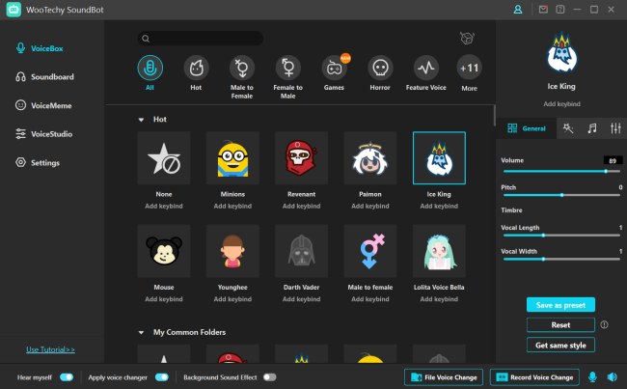Open the Soundboard section

pos(44,77)
